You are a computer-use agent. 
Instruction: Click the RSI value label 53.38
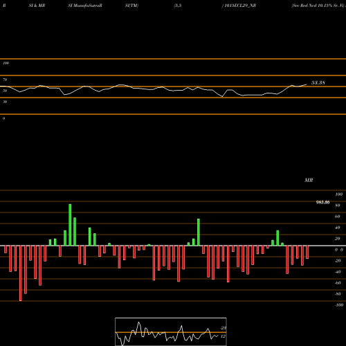pyautogui.click(x=318, y=82)
